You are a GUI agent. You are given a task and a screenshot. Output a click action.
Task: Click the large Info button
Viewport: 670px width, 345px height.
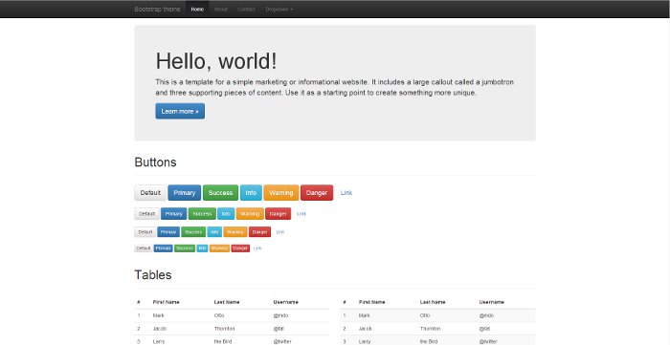pos(251,193)
